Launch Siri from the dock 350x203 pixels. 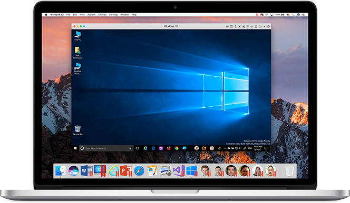[x=73, y=171]
